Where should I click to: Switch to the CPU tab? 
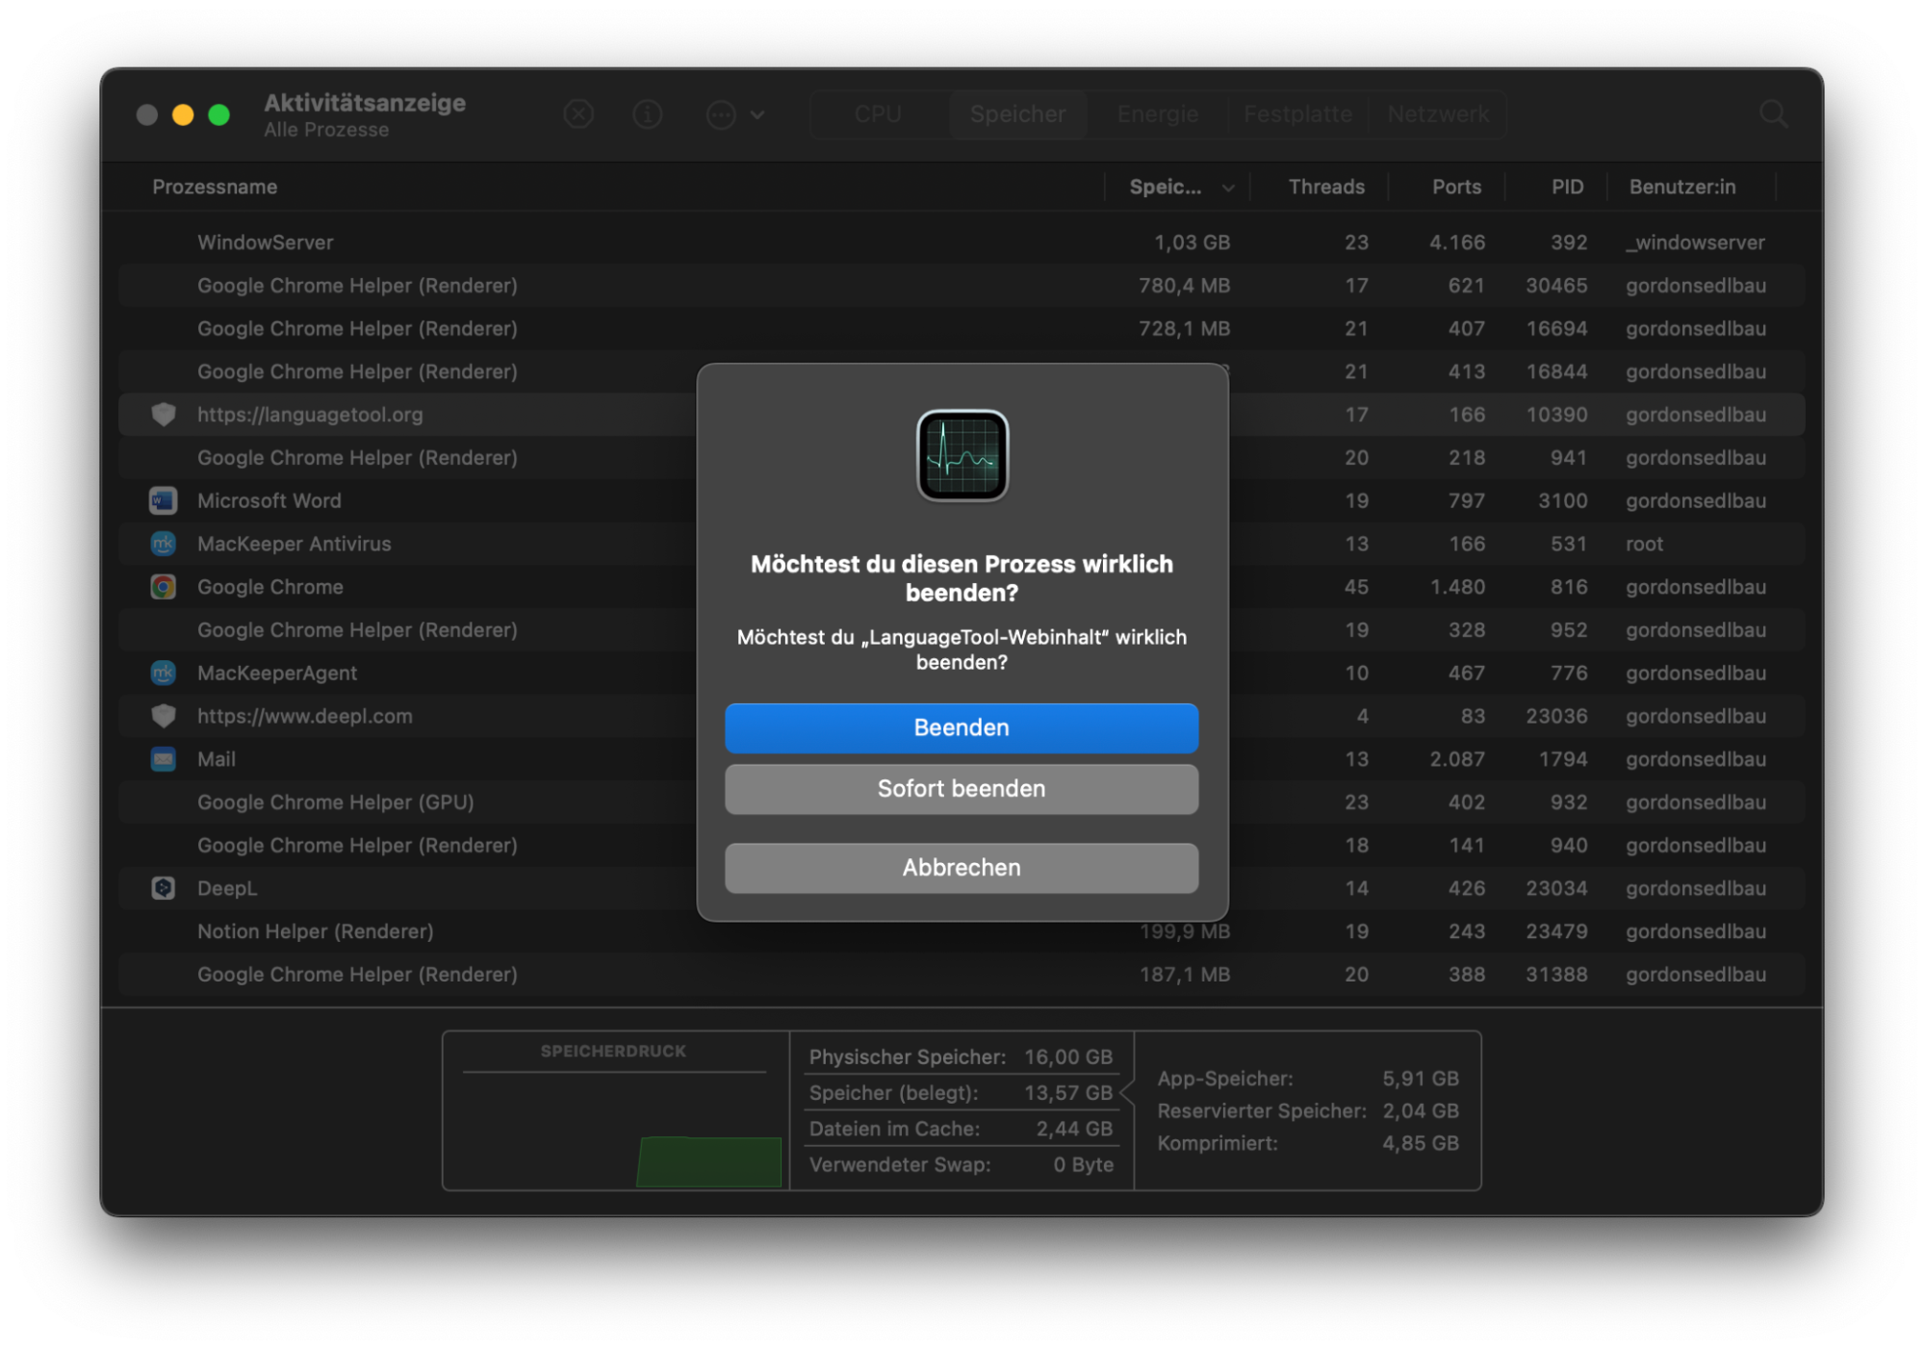point(876,114)
